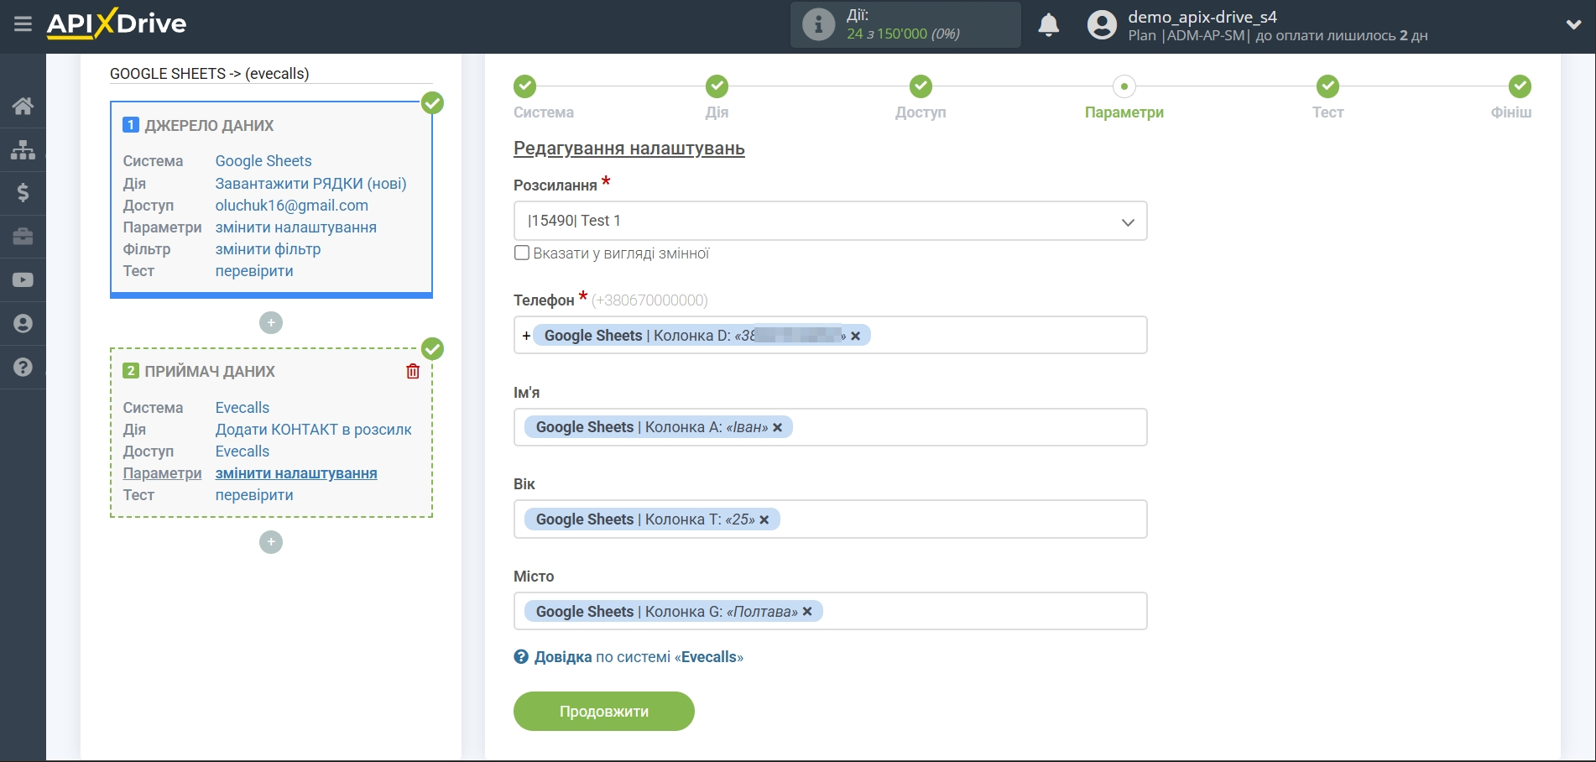This screenshot has width=1596, height=762.
Task: Open the oluchuk16@gmail.com access link
Action: [292, 206]
